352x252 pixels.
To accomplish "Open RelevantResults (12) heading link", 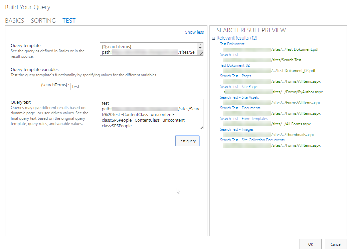I will [x=237, y=38].
